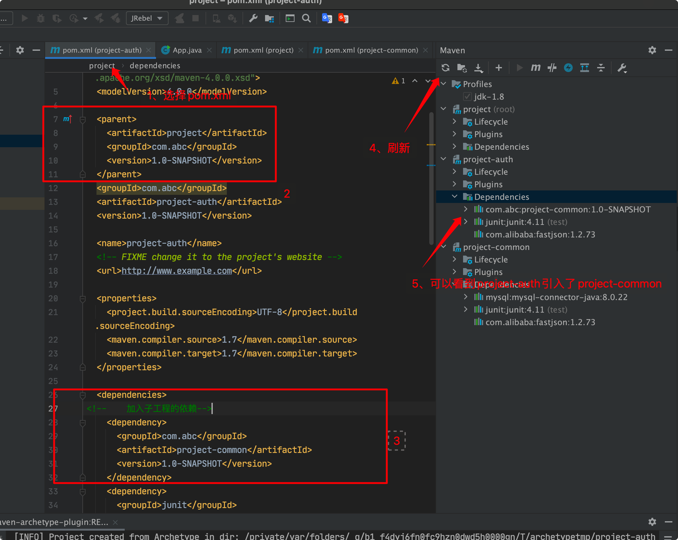Open Project Structure folder icon in toolbar

click(269, 18)
